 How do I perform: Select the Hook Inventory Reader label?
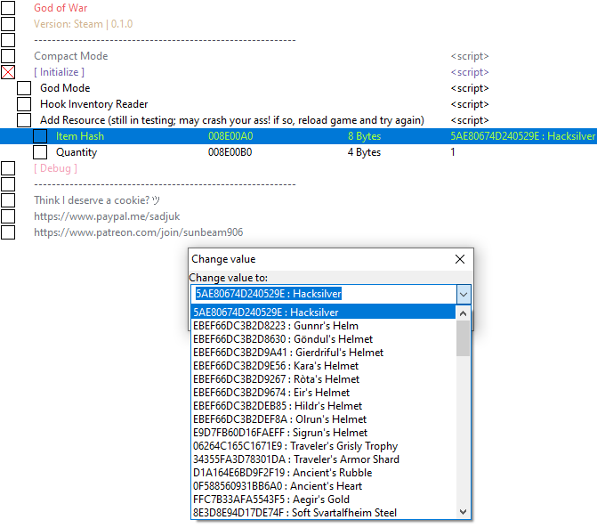[x=94, y=104]
